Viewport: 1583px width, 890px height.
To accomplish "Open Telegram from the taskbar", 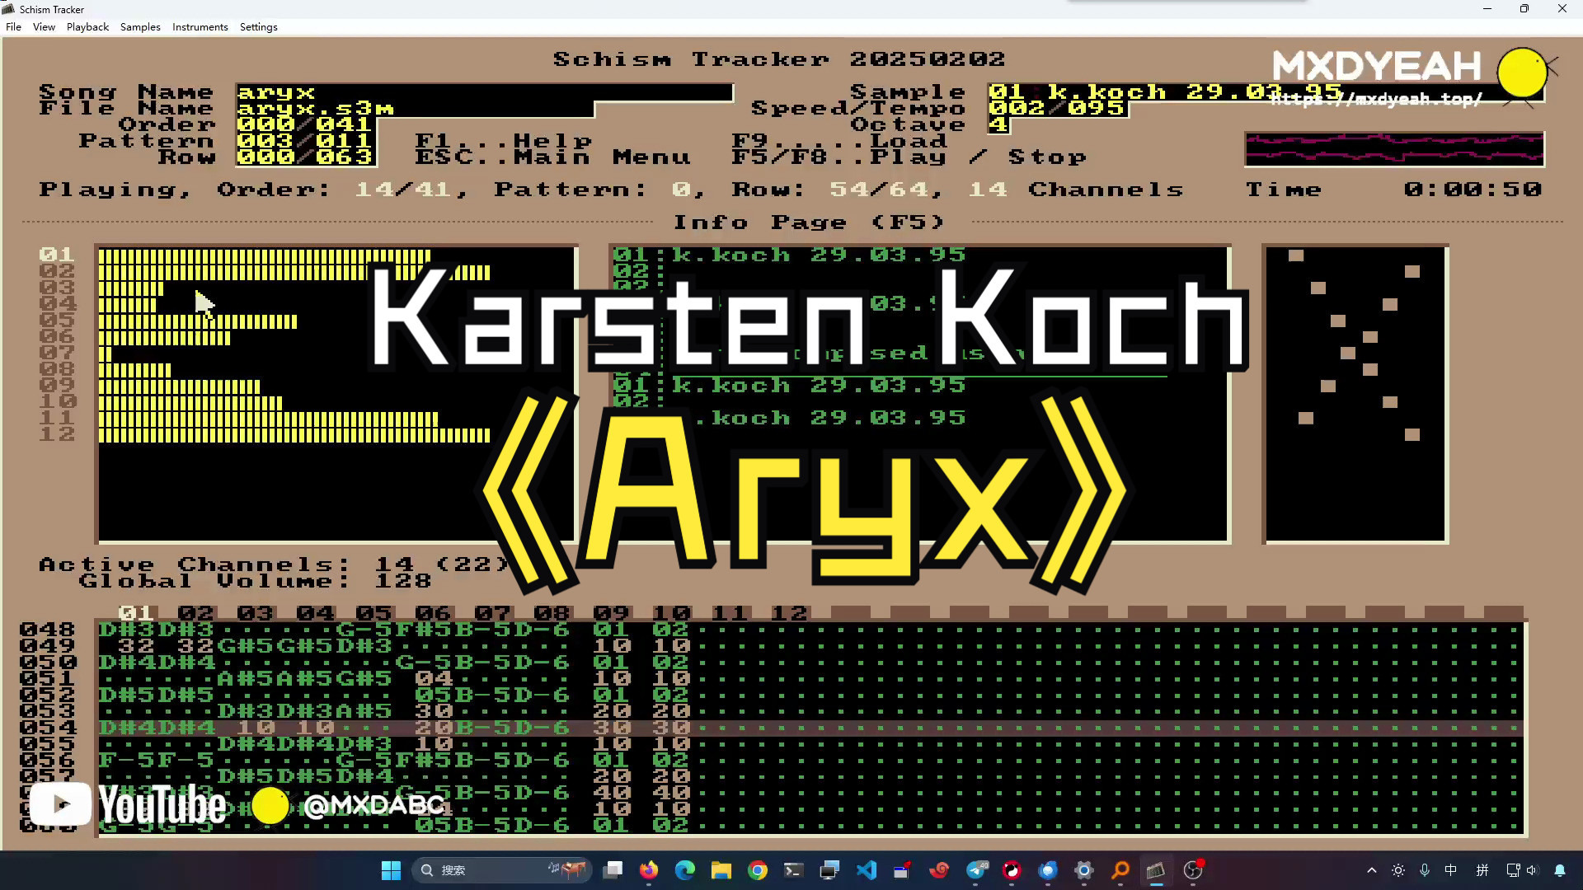I will (x=976, y=870).
